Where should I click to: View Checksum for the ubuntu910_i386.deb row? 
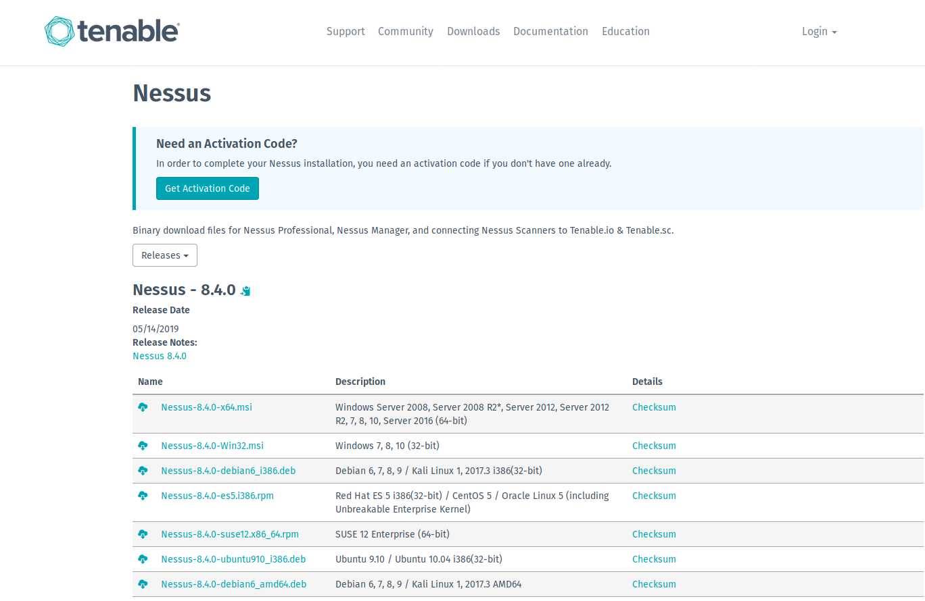(654, 559)
